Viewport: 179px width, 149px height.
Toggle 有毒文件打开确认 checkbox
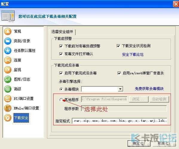(x=61, y=54)
